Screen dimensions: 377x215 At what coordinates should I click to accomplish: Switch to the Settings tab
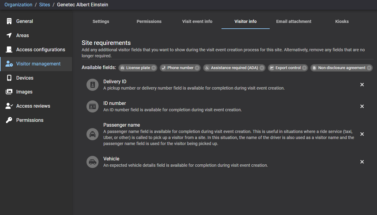tap(101, 21)
